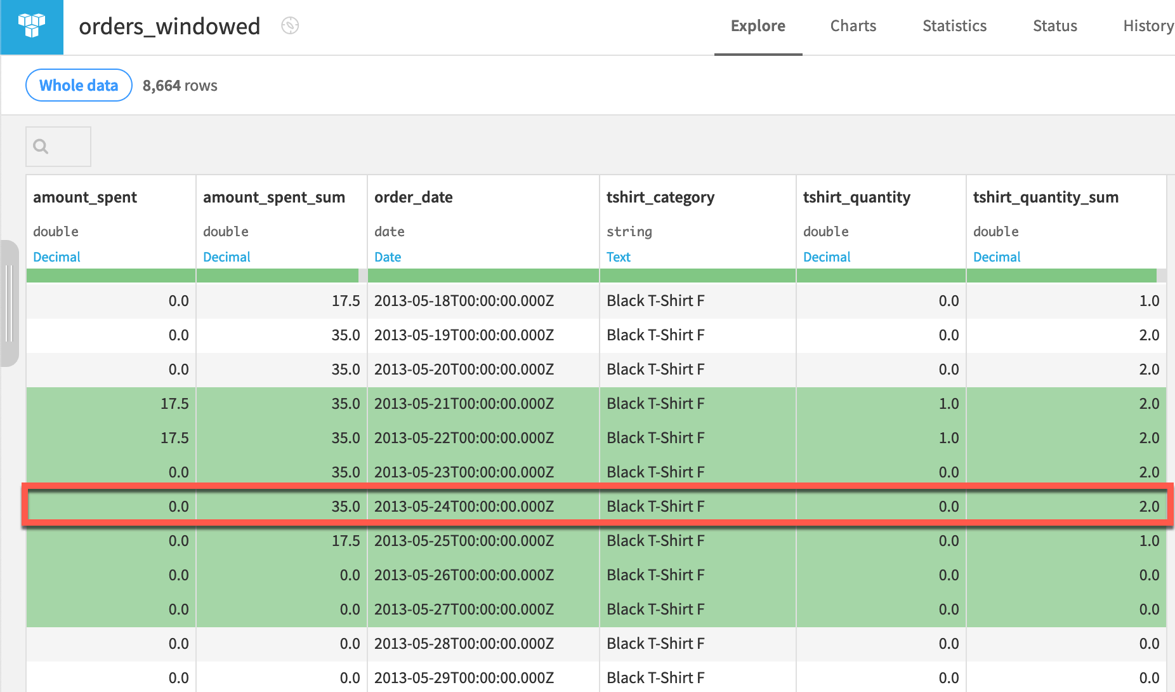Open the Status tab
Viewport: 1175px width, 692px height.
click(x=1054, y=26)
